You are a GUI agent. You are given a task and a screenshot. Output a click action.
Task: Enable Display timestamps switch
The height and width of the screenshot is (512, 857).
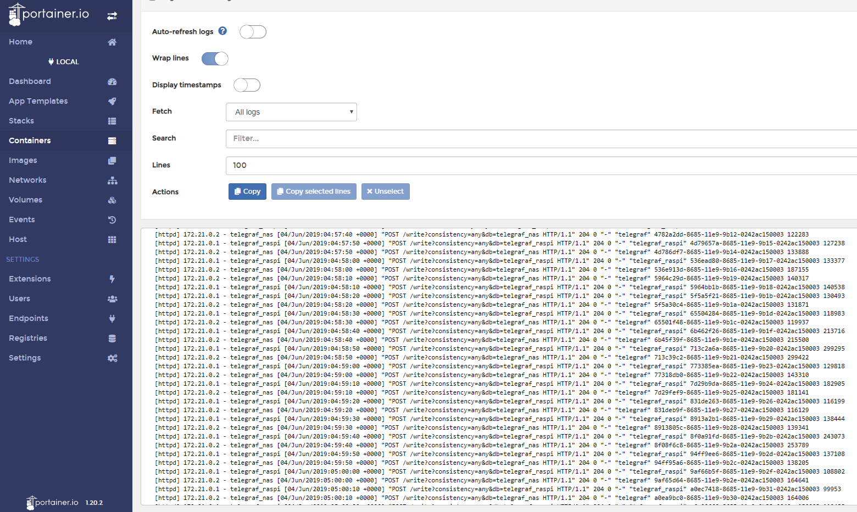247,85
